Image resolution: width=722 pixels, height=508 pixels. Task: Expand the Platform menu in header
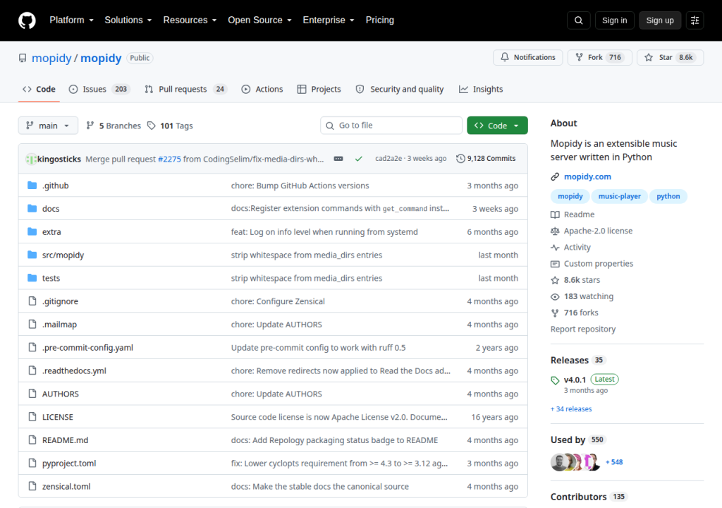click(71, 20)
